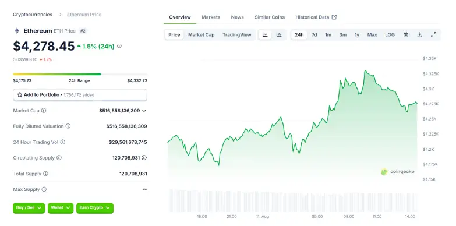This screenshot has height=226, width=456.
Task: Click the 24h Range progress bar
Action: click(x=80, y=74)
